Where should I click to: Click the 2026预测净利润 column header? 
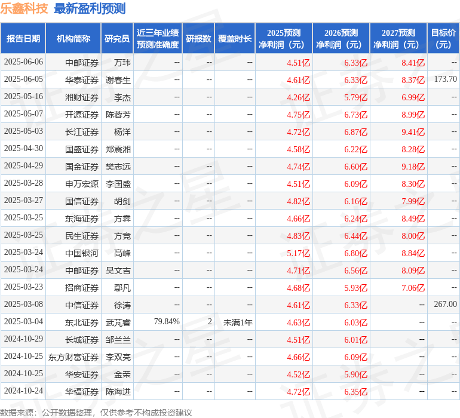341,38
